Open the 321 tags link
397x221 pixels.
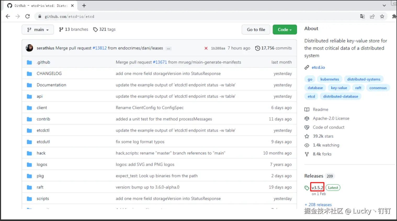[x=104, y=30]
